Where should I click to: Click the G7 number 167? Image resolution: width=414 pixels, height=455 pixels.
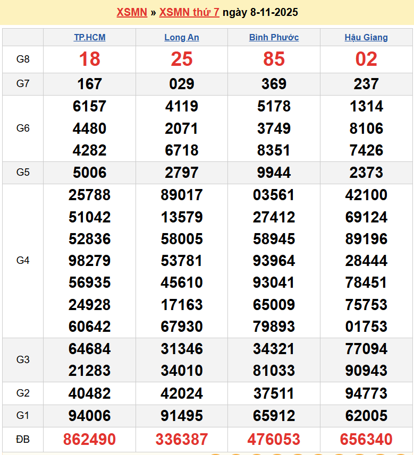tap(89, 84)
